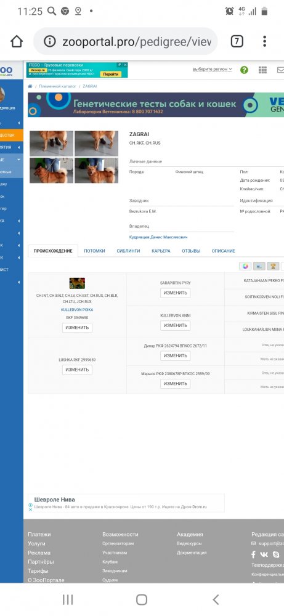Tap the browser home icon
The width and height of the screenshot is (284, 616).
pyautogui.click(x=17, y=41)
